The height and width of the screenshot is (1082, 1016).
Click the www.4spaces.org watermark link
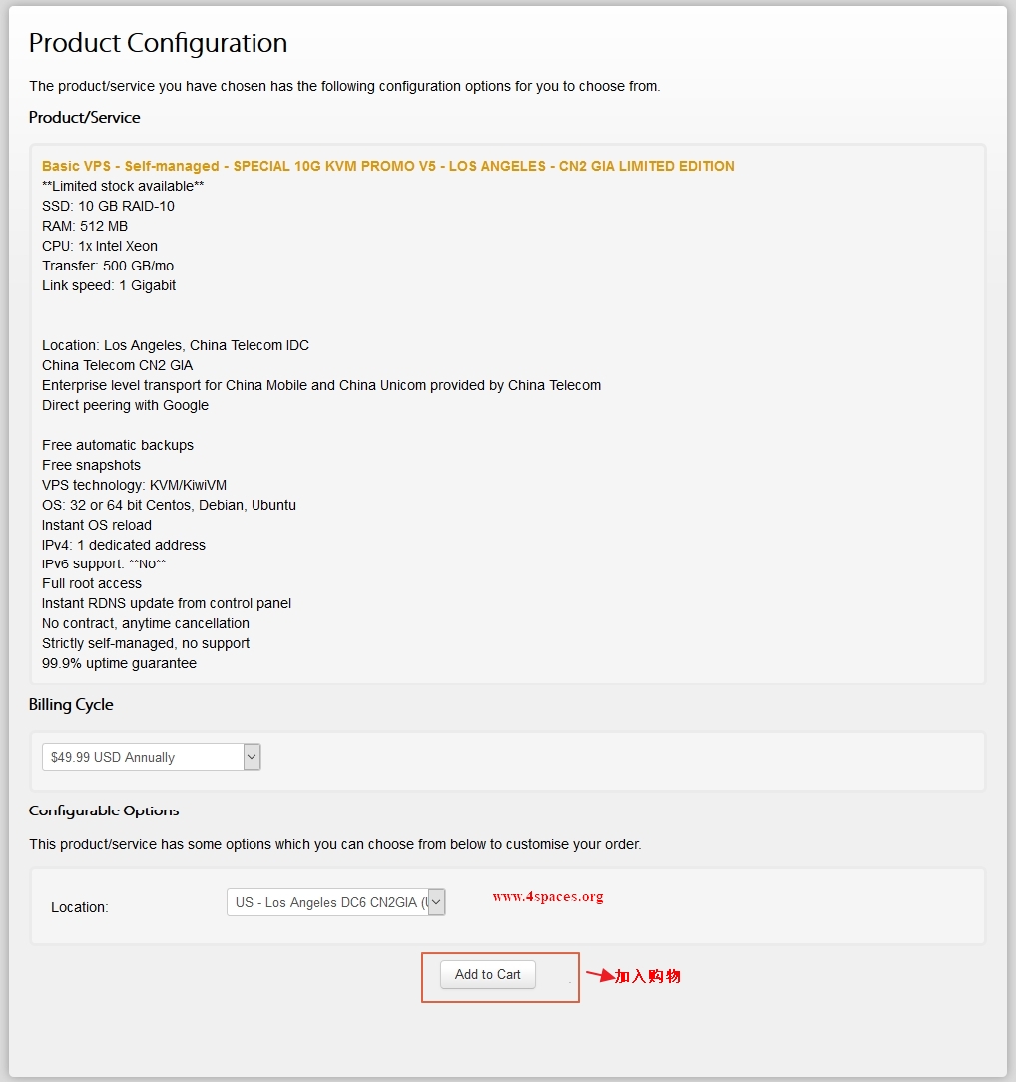[x=548, y=896]
